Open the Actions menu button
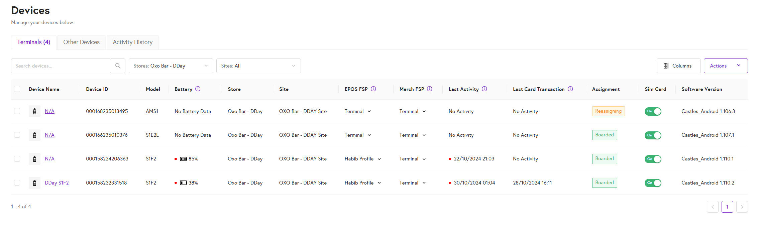The width and height of the screenshot is (758, 236). click(x=726, y=66)
